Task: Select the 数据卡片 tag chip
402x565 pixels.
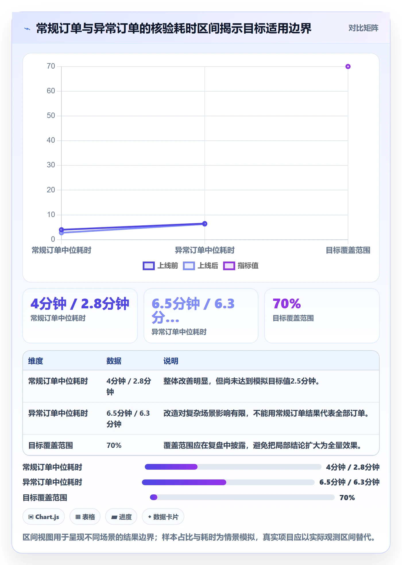Action: pyautogui.click(x=163, y=516)
